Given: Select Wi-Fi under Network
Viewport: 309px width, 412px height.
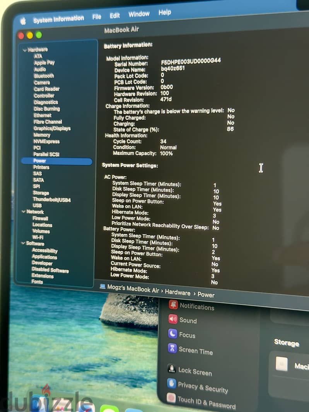Looking at the screenshot, I should [38, 237].
